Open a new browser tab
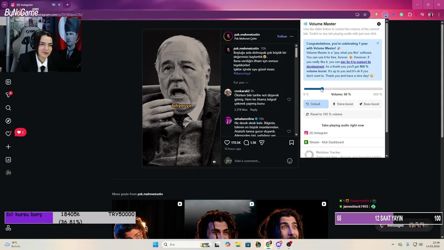This screenshot has width=444, height=250. [x=67, y=5]
